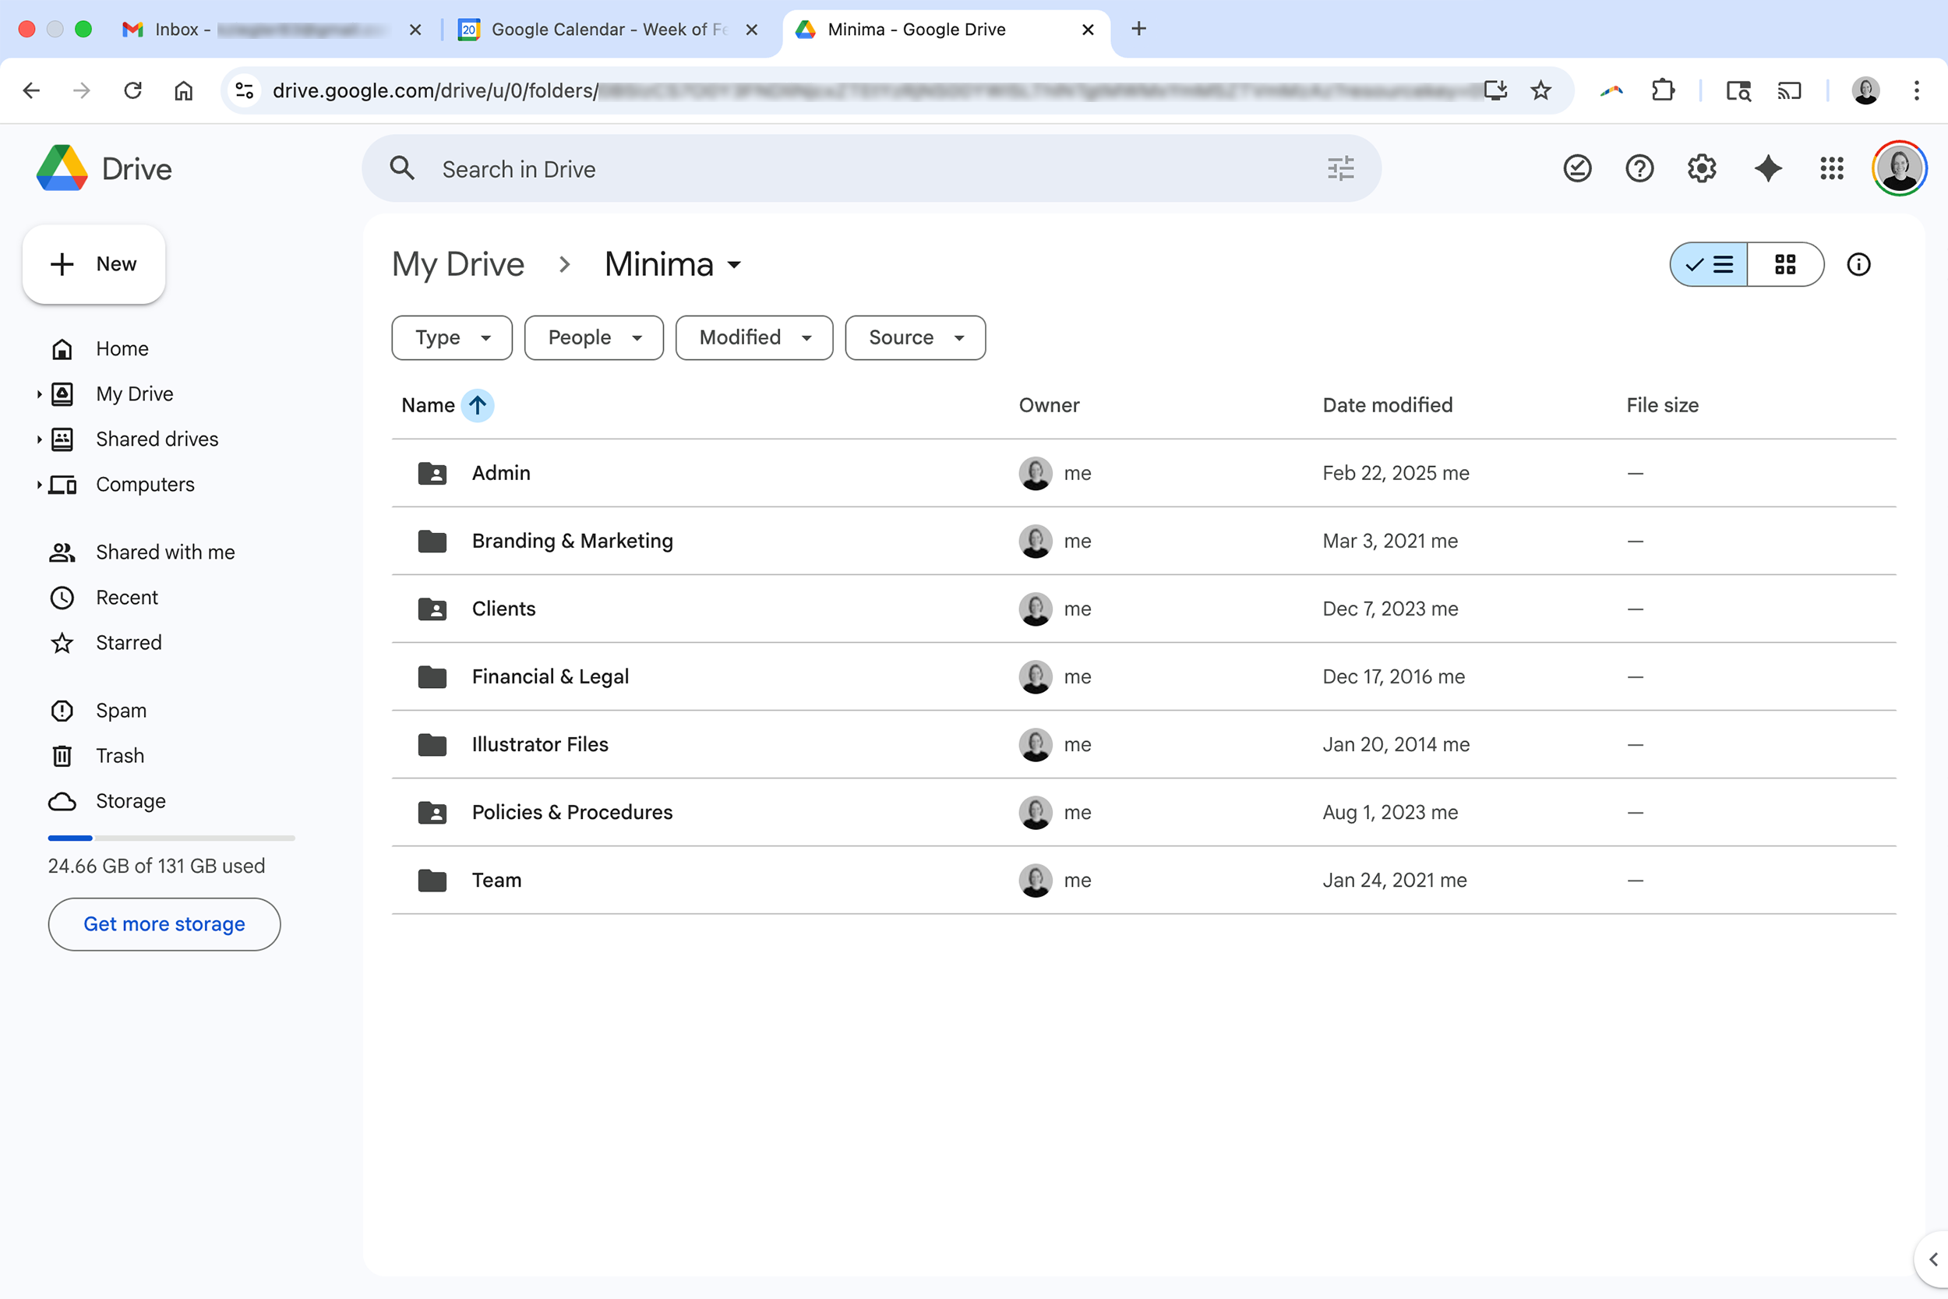The width and height of the screenshot is (1948, 1299).
Task: Expand the Minima folder dropdown menu
Action: point(734,265)
